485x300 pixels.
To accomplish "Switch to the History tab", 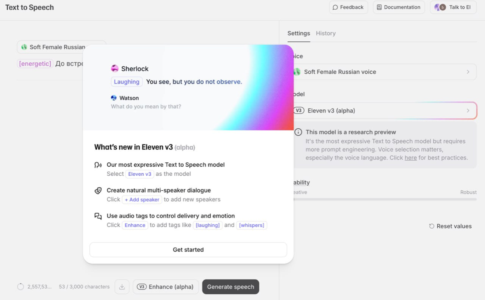I will click(x=326, y=33).
